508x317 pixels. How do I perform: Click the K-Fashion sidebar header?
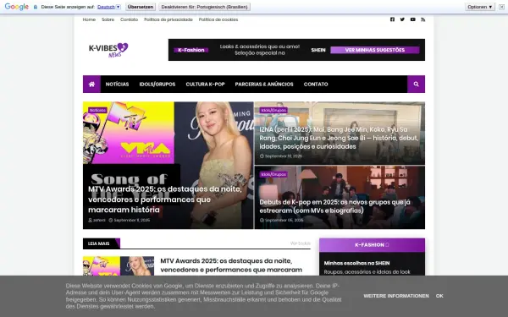[372, 245]
